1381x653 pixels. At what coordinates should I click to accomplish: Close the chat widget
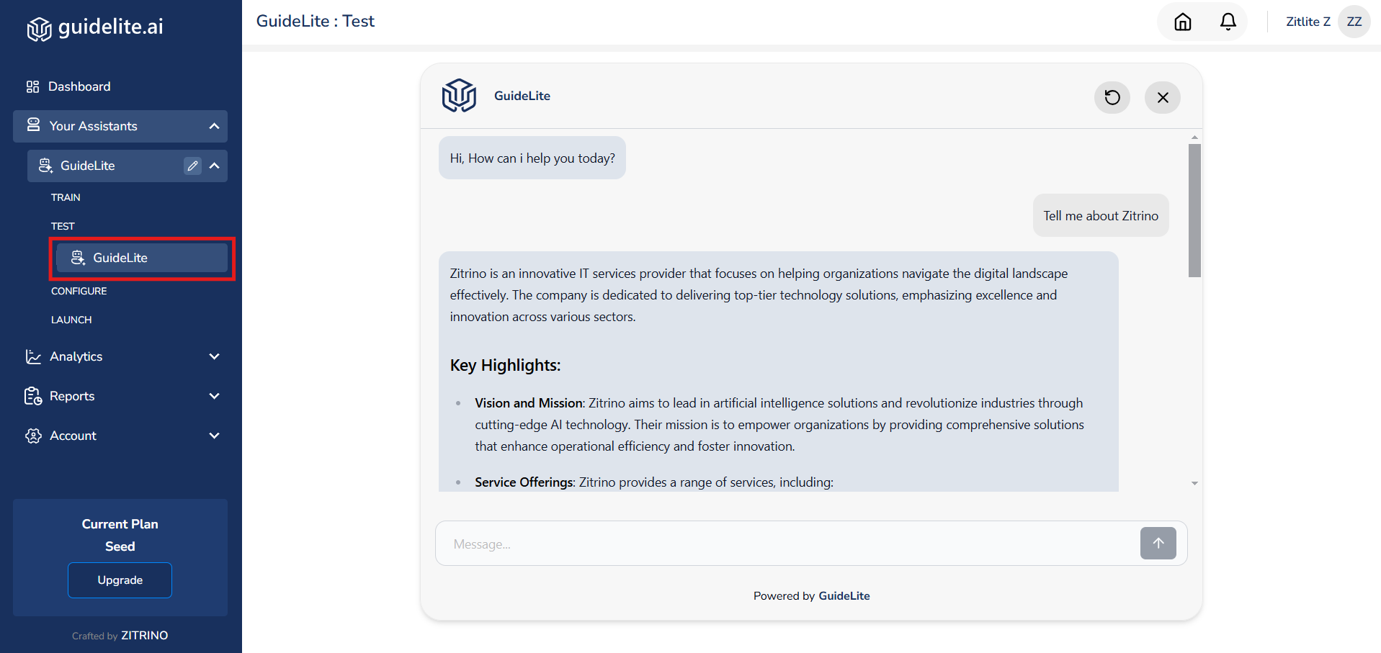click(1163, 97)
